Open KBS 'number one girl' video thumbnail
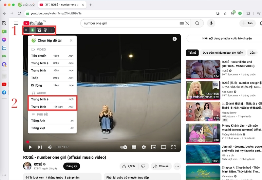 click(x=203, y=90)
